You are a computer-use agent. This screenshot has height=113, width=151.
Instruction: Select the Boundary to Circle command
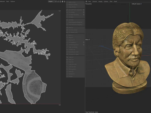point(75,52)
